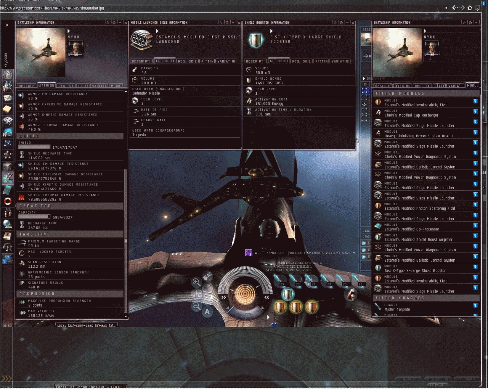This screenshot has width=488, height=389.
Task: Click the shield booster item icon
Action: pyautogui.click(x=256, y=40)
